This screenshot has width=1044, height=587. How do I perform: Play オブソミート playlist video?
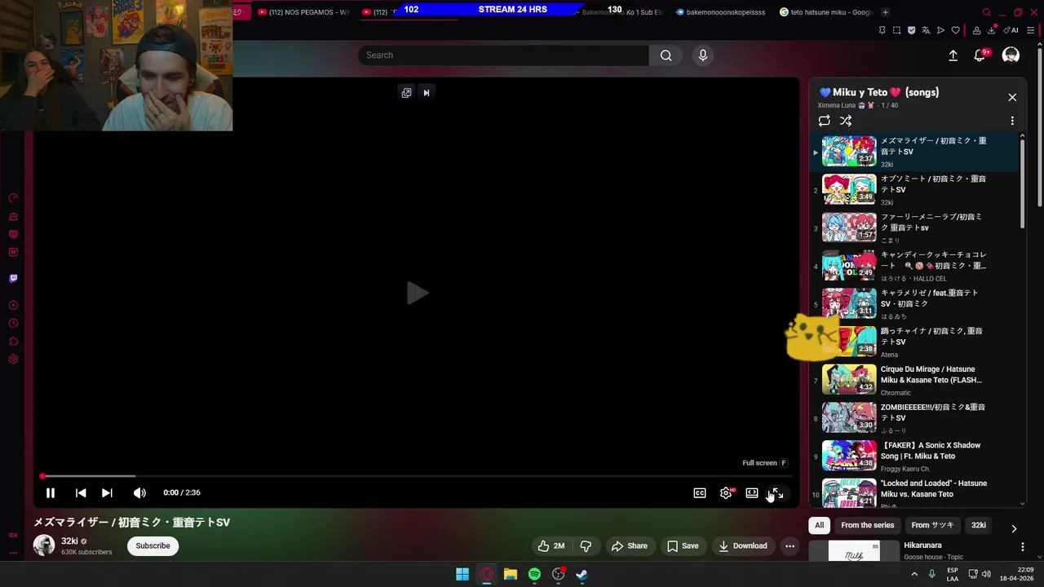(913, 189)
